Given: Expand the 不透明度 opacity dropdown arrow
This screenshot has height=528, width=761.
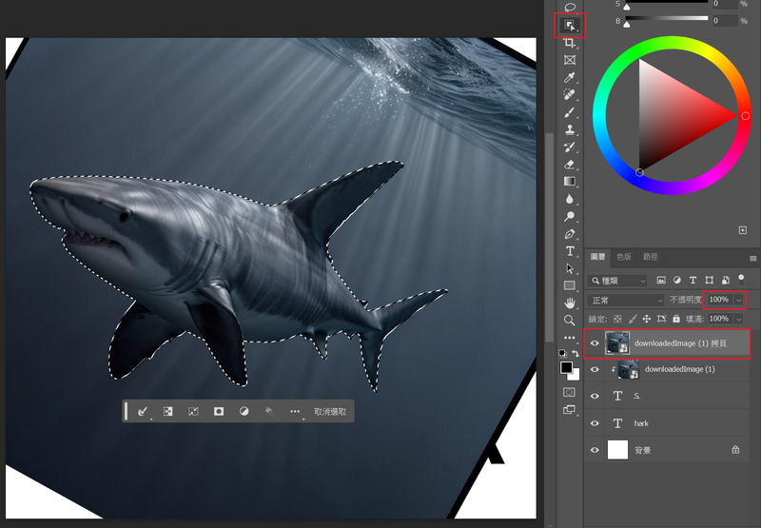Looking at the screenshot, I should [x=738, y=300].
